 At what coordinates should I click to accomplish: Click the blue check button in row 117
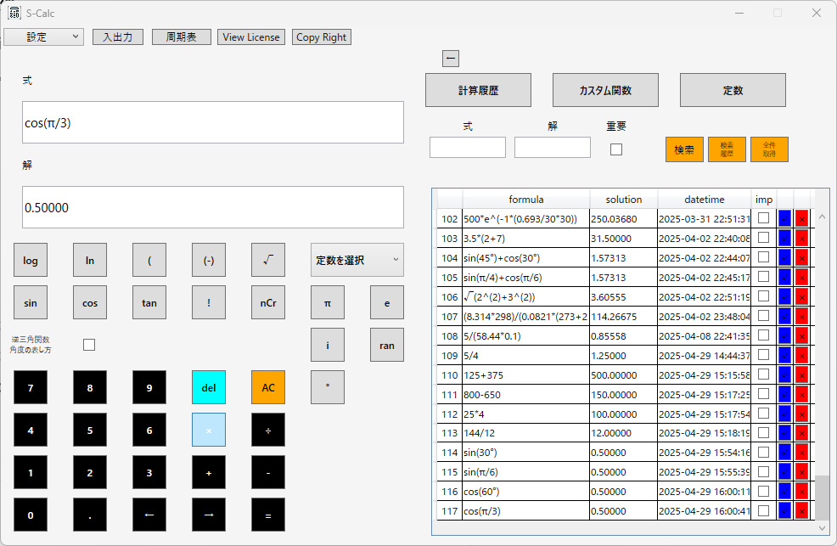point(784,511)
